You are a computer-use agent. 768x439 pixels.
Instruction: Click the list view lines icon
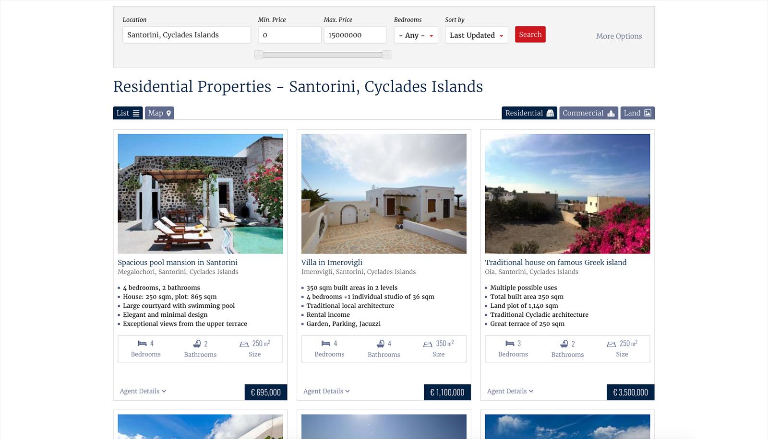point(136,113)
